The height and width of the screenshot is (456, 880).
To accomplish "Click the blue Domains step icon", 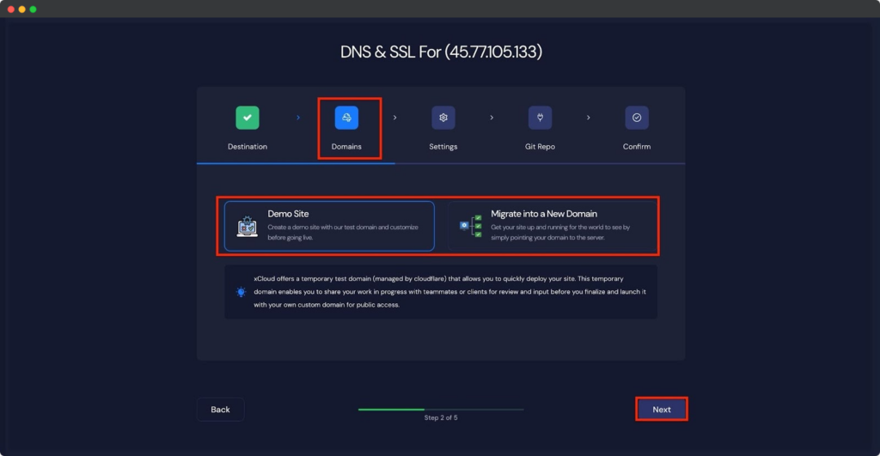I will click(x=346, y=118).
